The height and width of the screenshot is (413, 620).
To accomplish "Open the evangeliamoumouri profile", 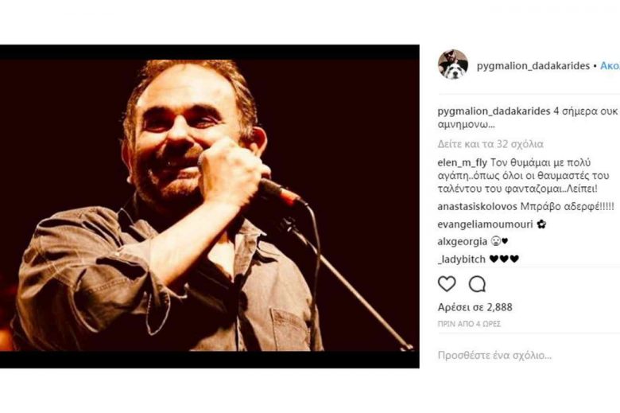I will click(485, 224).
